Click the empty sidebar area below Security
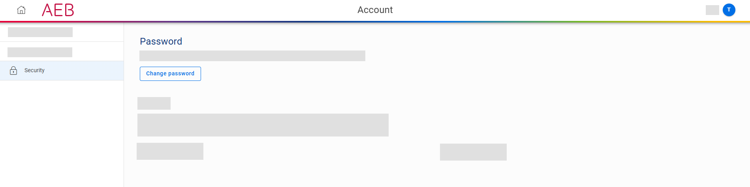Image resolution: width=750 pixels, height=187 pixels. click(62, 134)
